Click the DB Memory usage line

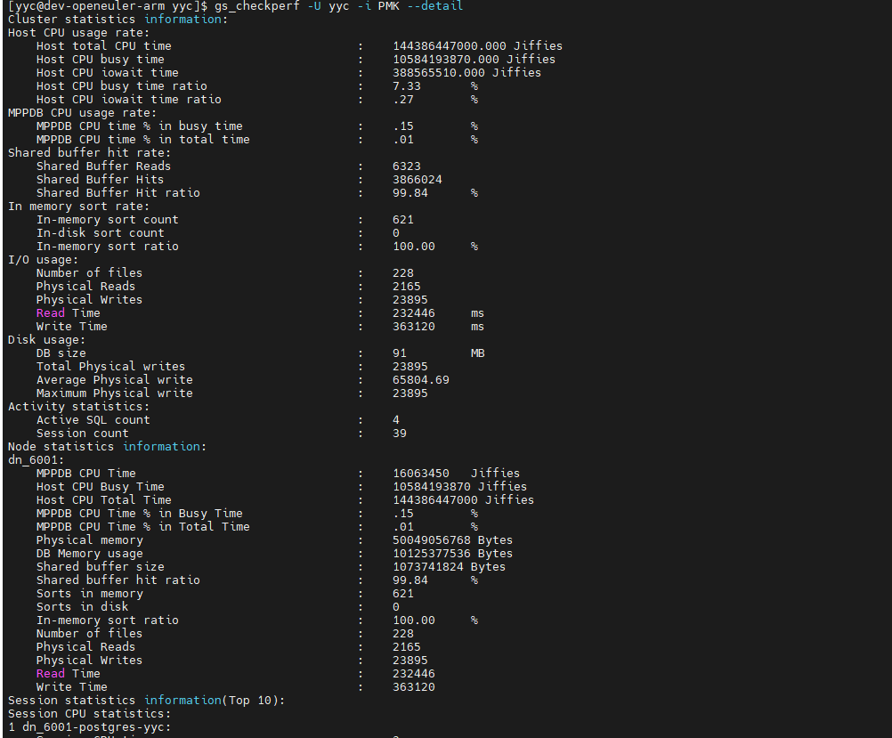(274, 554)
